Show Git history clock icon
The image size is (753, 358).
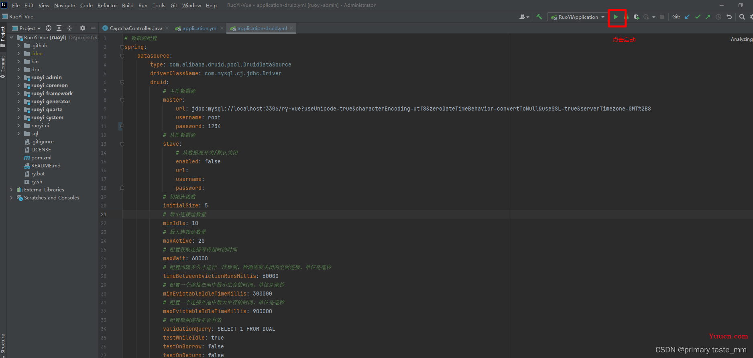pyautogui.click(x=718, y=17)
